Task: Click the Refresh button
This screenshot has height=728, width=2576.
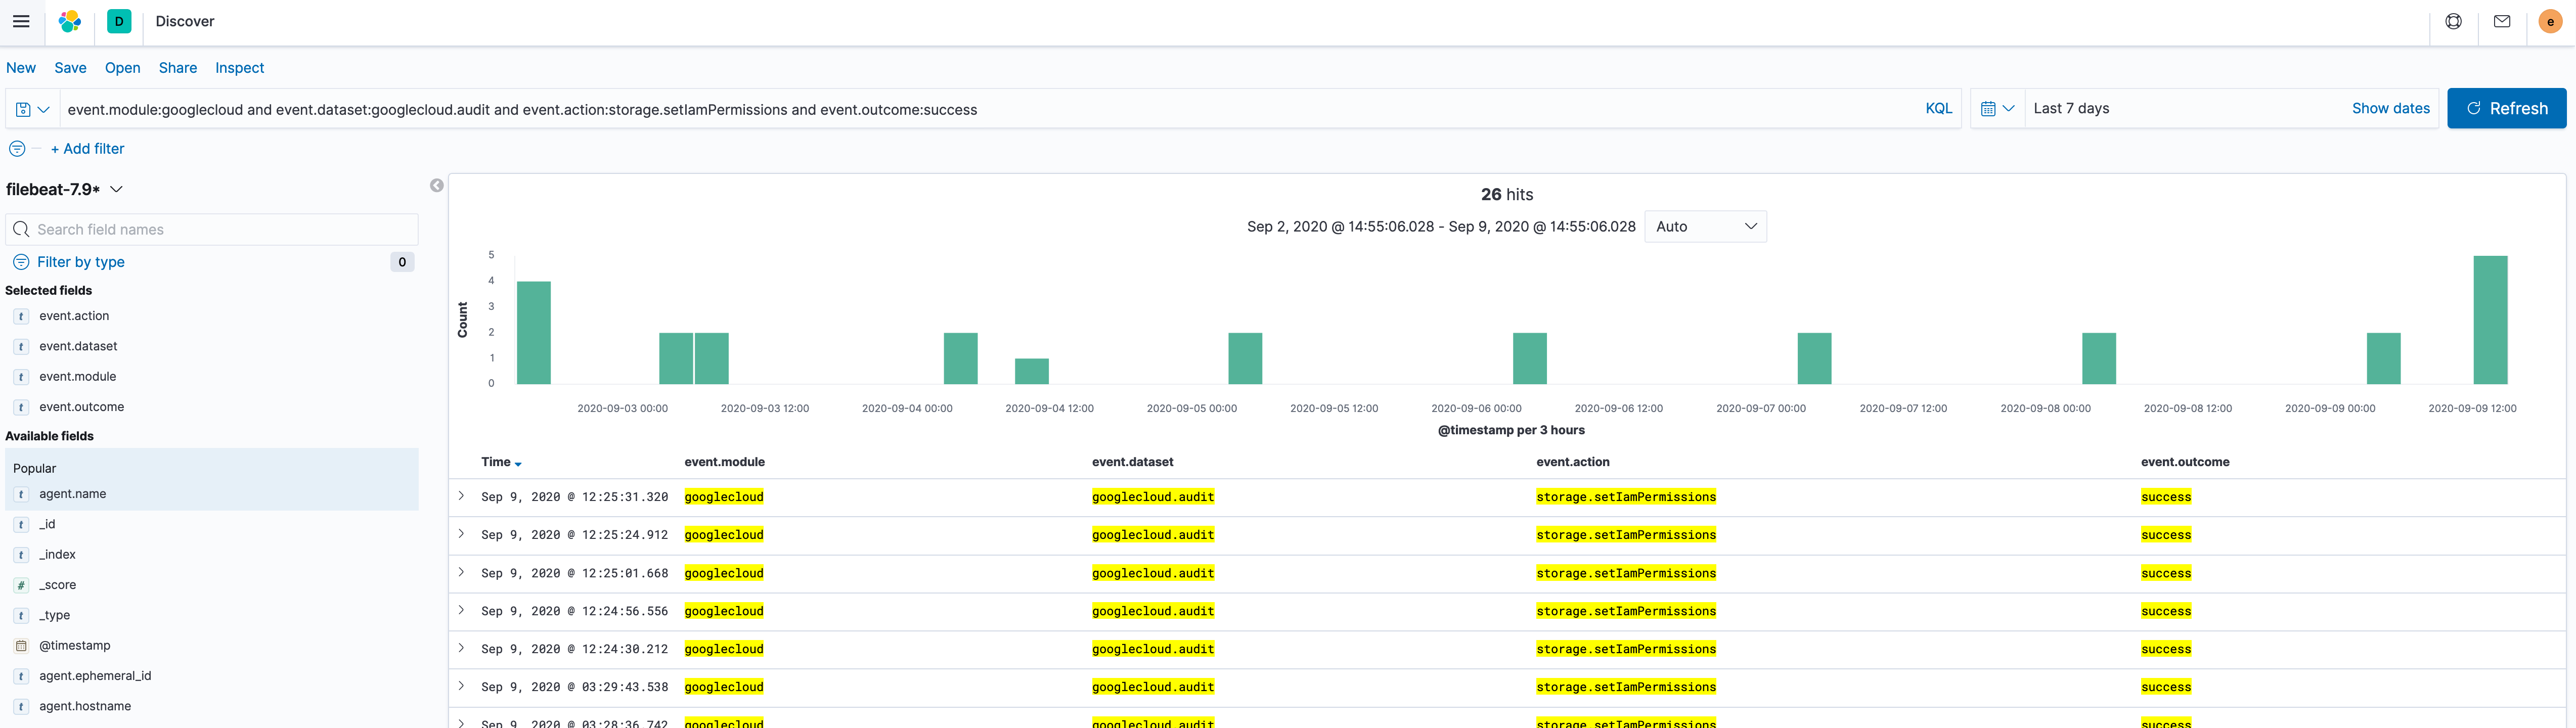Action: coord(2506,108)
